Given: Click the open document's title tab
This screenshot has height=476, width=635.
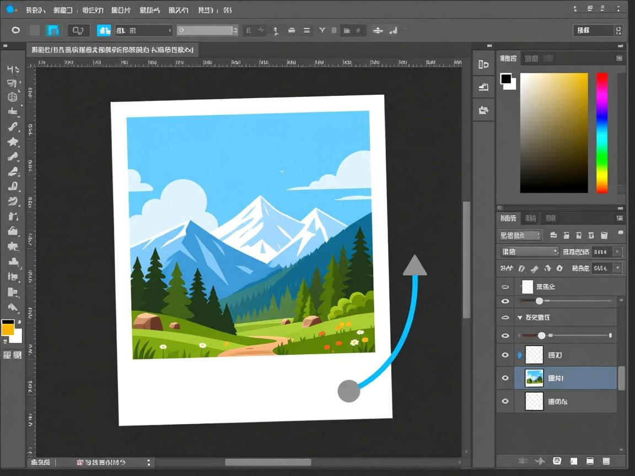Looking at the screenshot, I should click(x=112, y=50).
